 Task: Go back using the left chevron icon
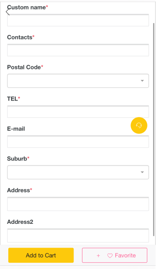[x=7, y=12]
